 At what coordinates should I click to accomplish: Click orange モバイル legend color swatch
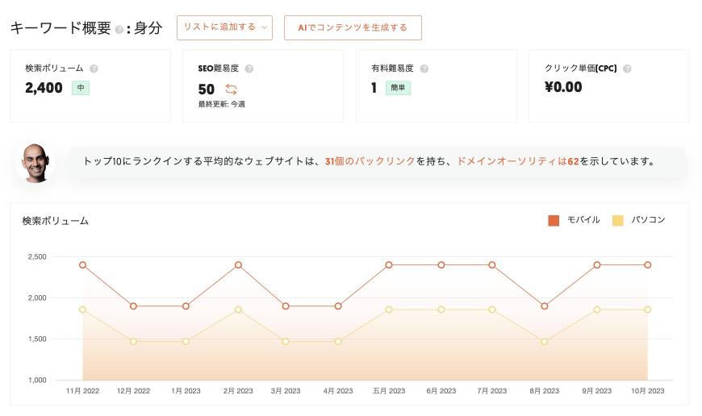point(554,221)
